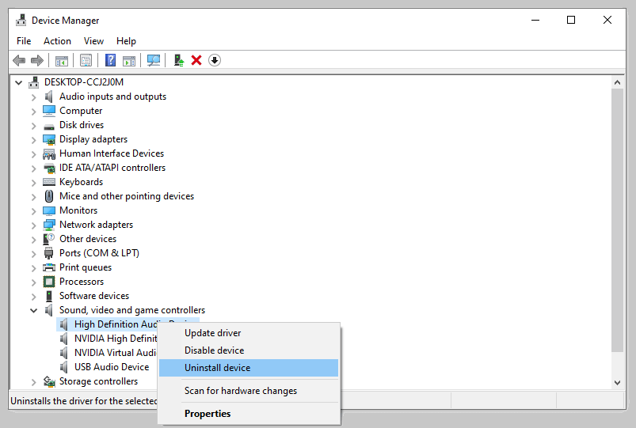The image size is (636, 428).
Task: Select High Definition Audio Device row
Action: coord(108,324)
